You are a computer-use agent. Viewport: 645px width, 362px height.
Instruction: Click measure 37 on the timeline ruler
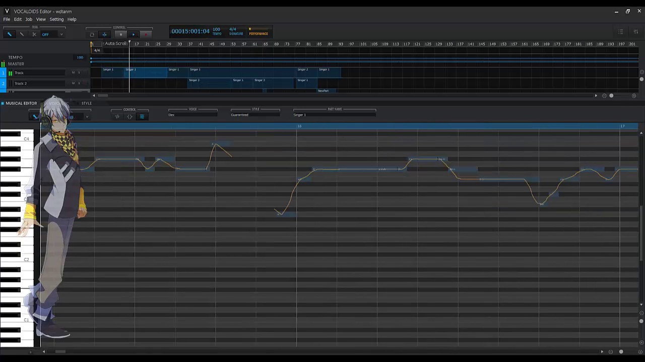tap(190, 44)
